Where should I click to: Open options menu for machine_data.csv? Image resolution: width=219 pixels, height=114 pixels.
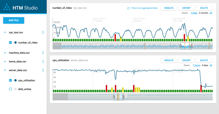[x=43, y=53]
